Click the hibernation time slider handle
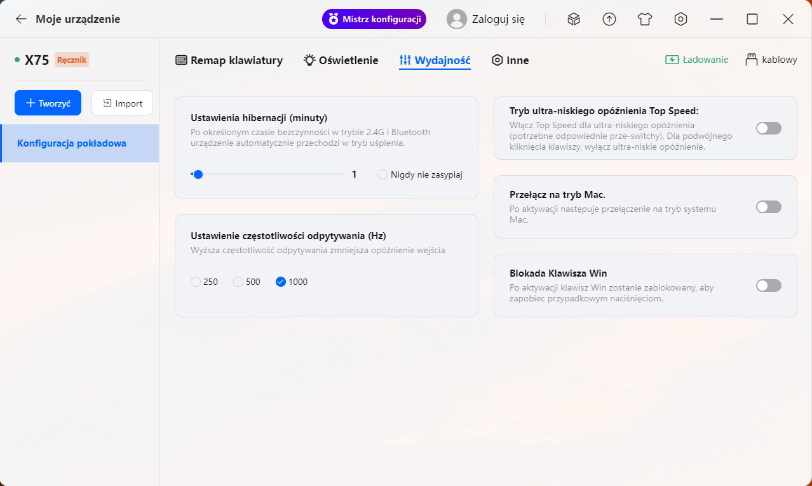 [x=198, y=174]
